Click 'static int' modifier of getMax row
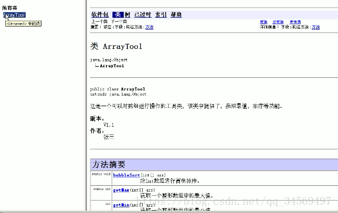338x213 pixels. click(102, 189)
